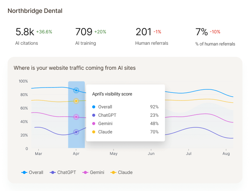This screenshot has width=250, height=191.
Task: Click the April's visibility score tooltip title
Action: coord(112,94)
